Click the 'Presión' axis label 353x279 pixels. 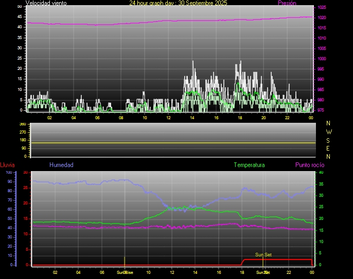click(x=287, y=3)
